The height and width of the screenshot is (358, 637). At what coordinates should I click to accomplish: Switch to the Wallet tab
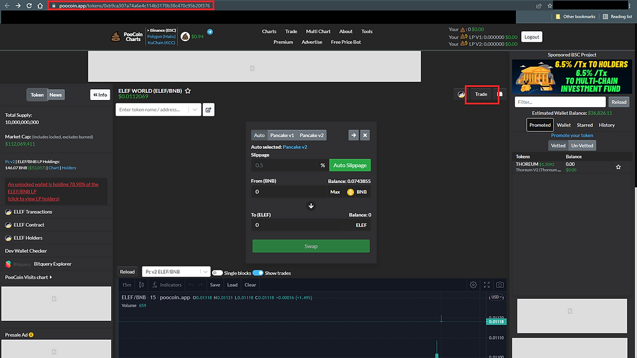point(564,125)
